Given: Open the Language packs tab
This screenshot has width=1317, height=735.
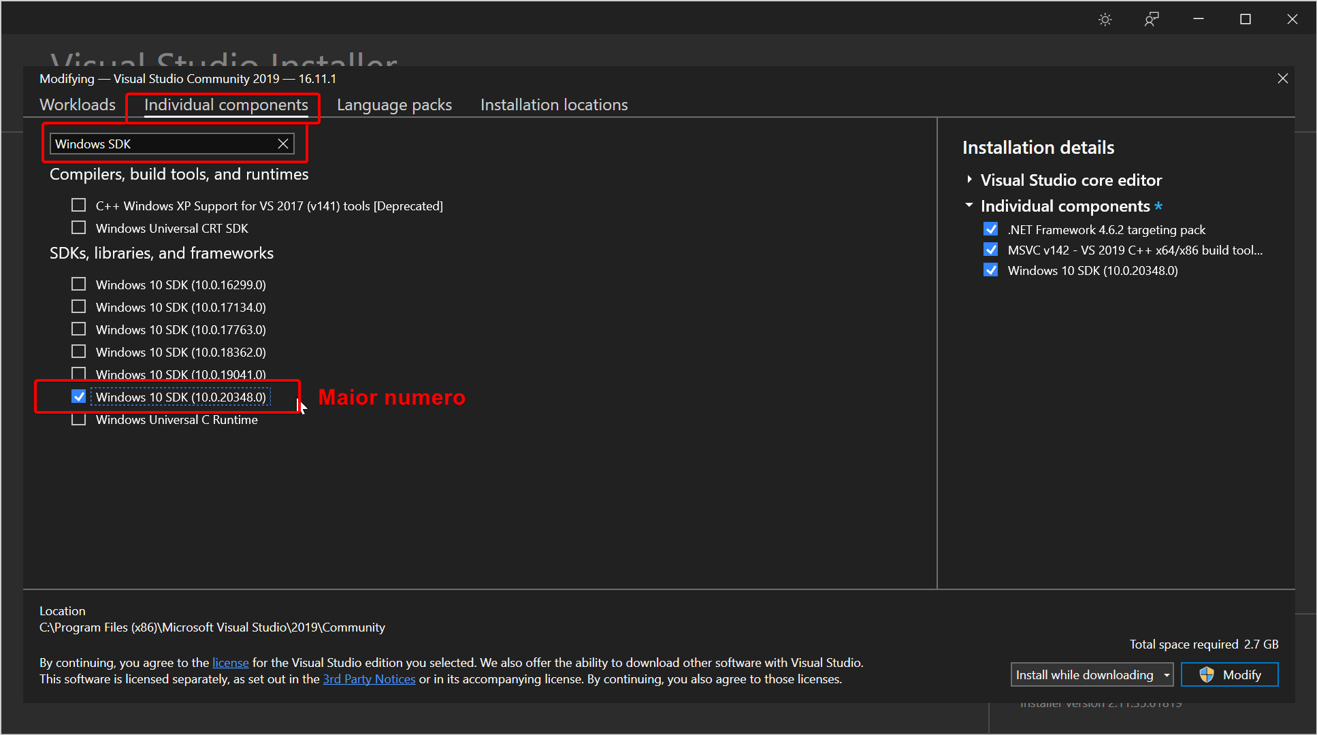Looking at the screenshot, I should [394, 105].
